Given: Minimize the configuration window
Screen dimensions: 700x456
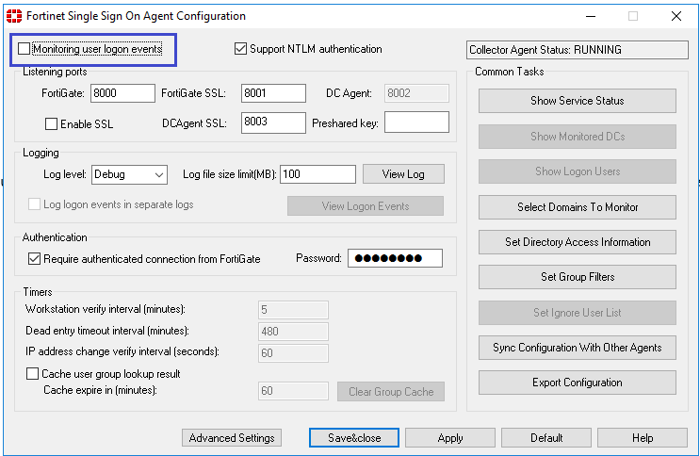Looking at the screenshot, I should click(x=591, y=16).
